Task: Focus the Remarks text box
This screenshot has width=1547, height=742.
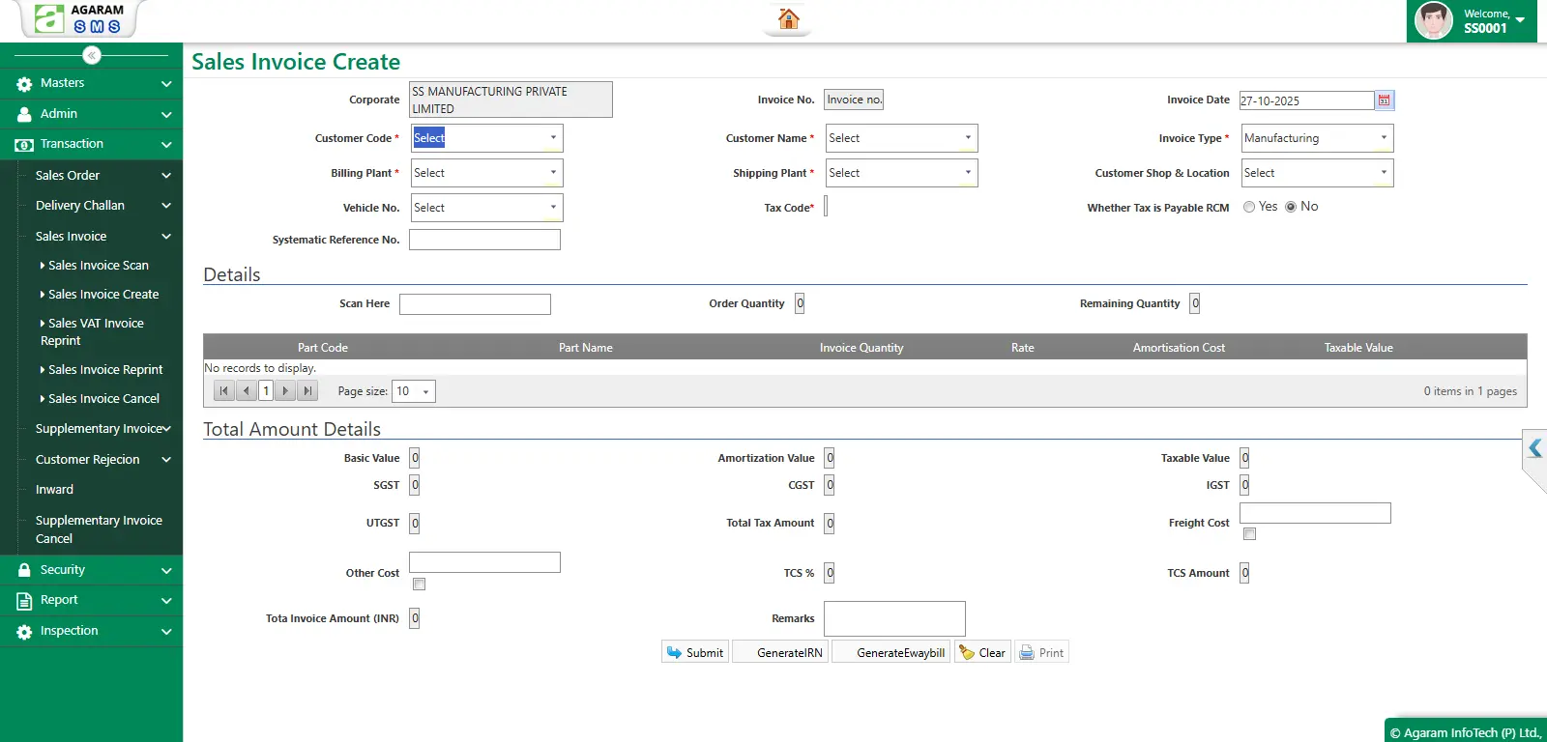Action: click(x=894, y=618)
